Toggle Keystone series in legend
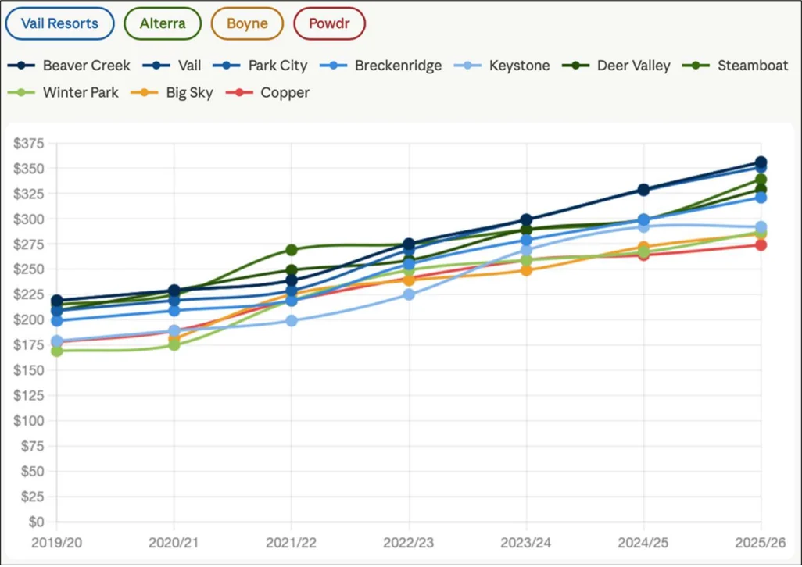This screenshot has width=802, height=567. point(503,66)
